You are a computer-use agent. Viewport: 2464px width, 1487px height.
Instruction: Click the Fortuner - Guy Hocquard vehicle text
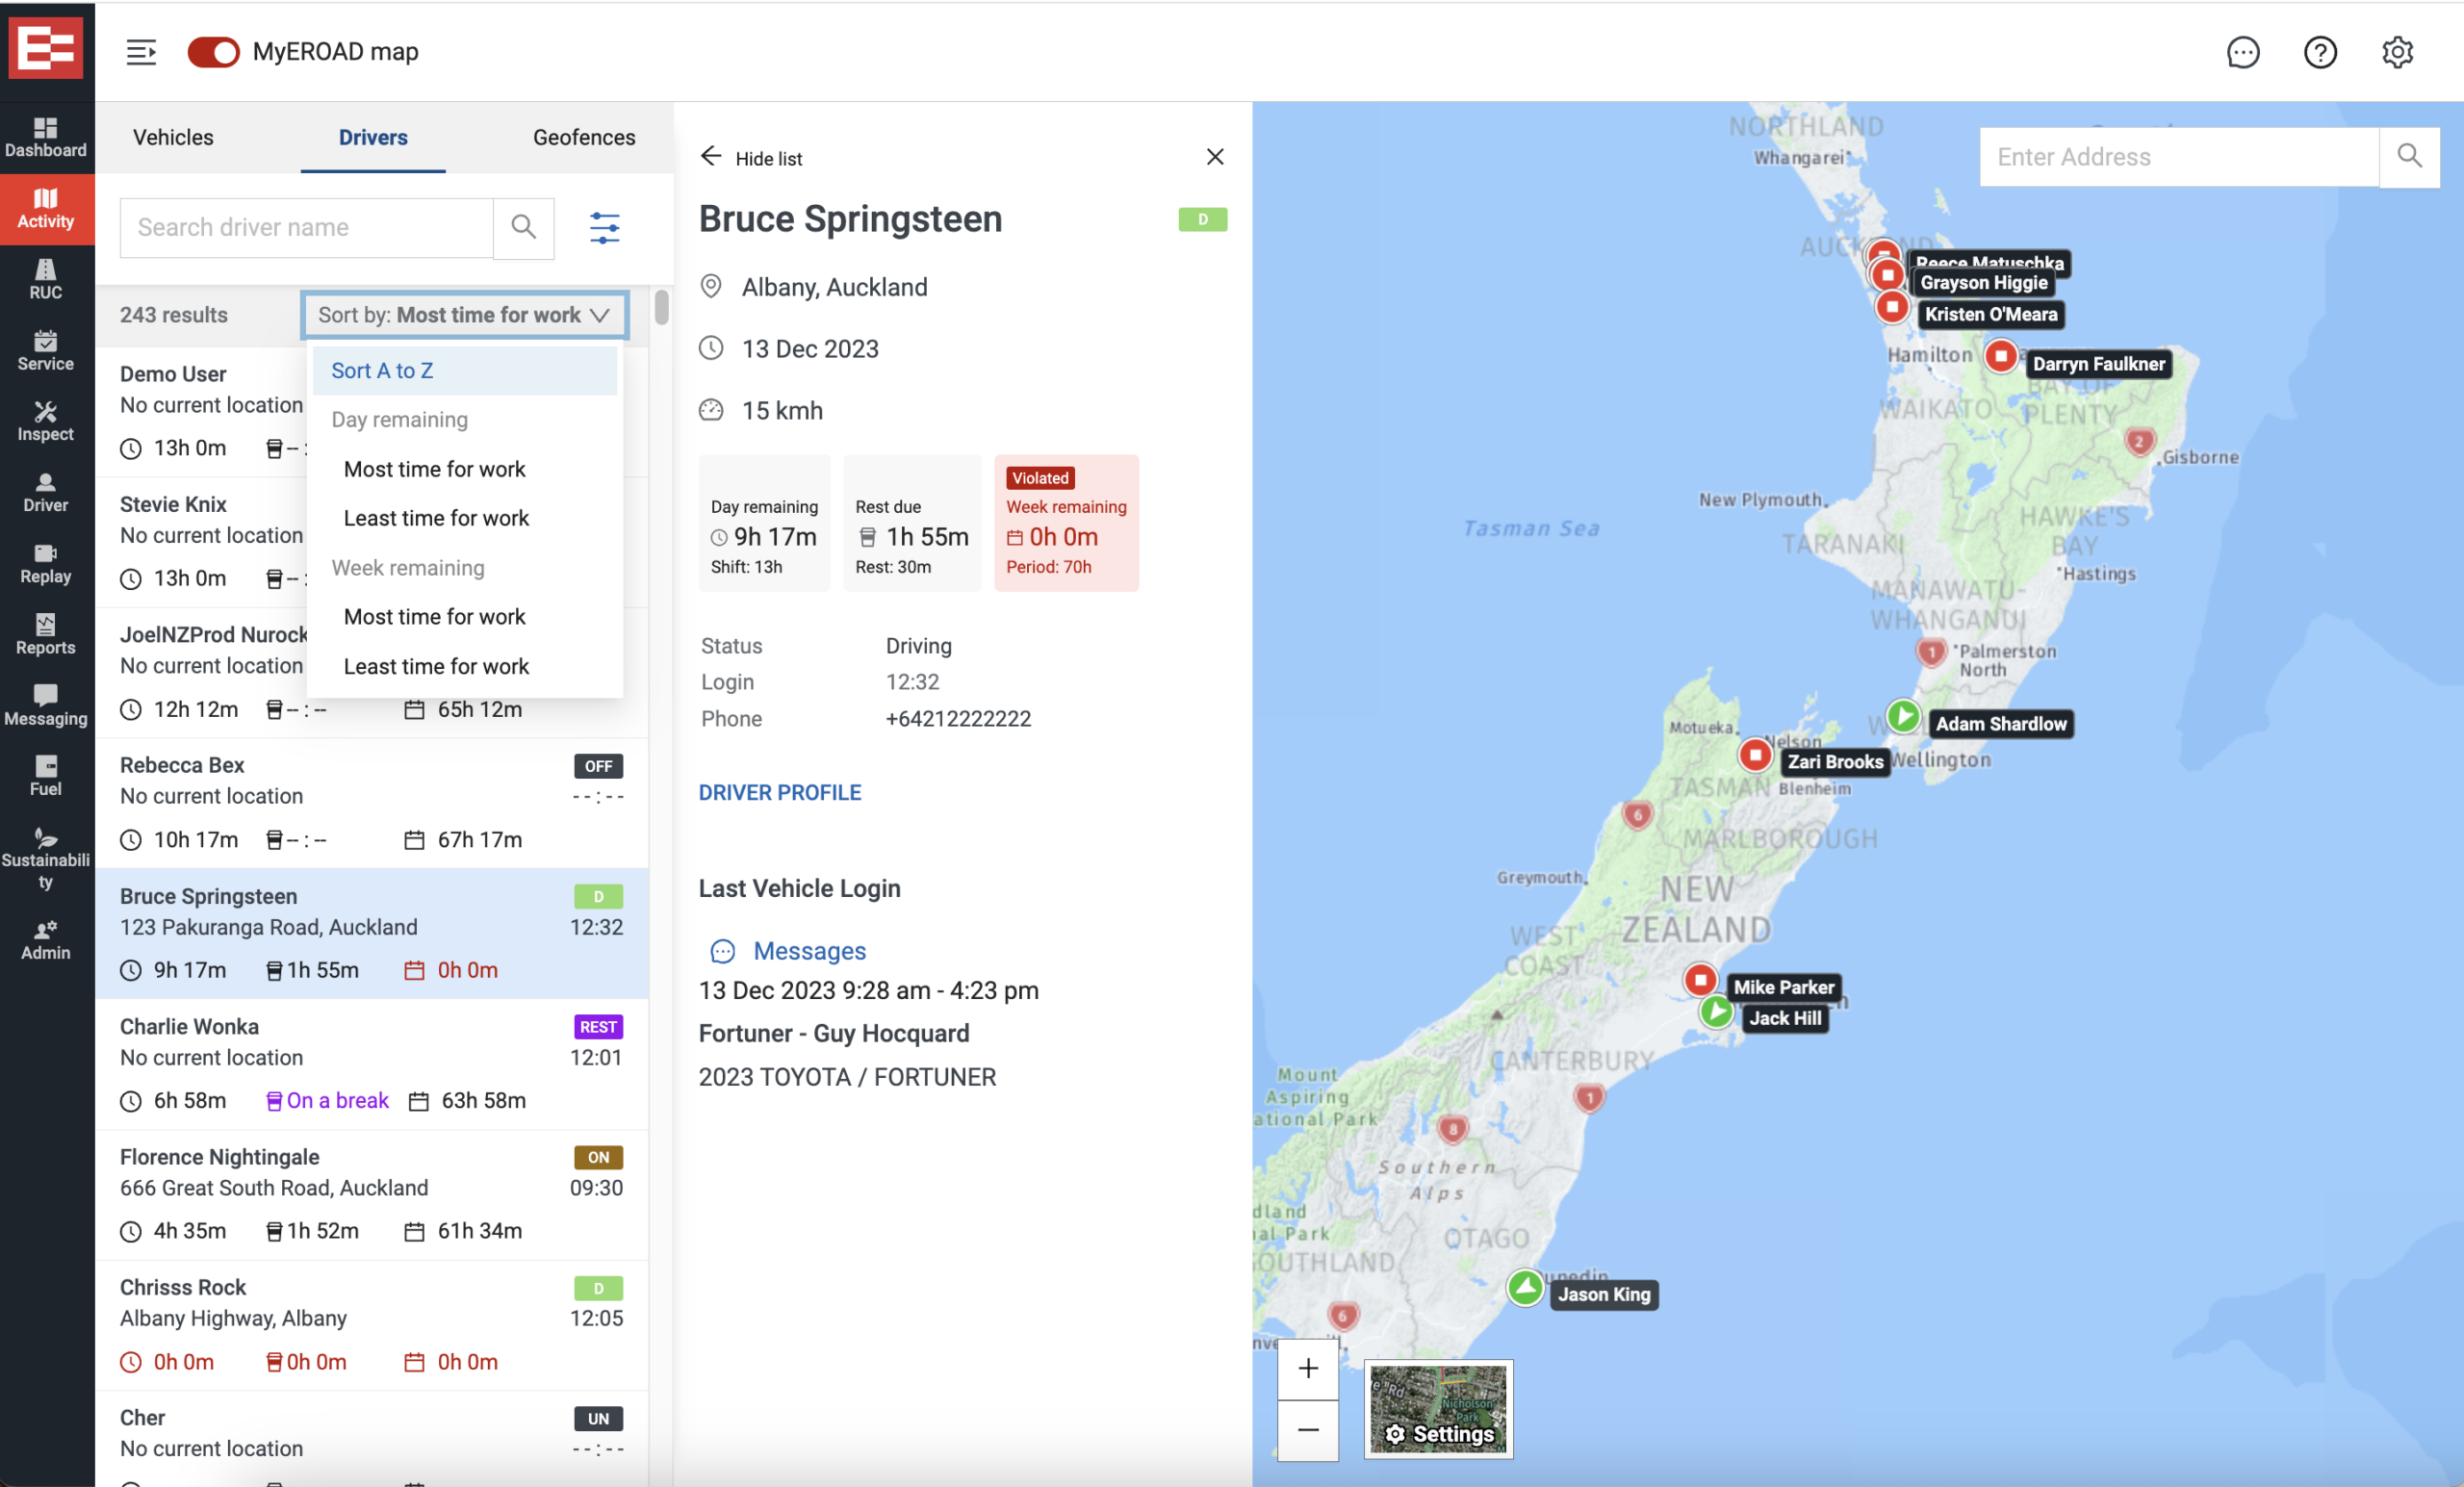point(834,1033)
